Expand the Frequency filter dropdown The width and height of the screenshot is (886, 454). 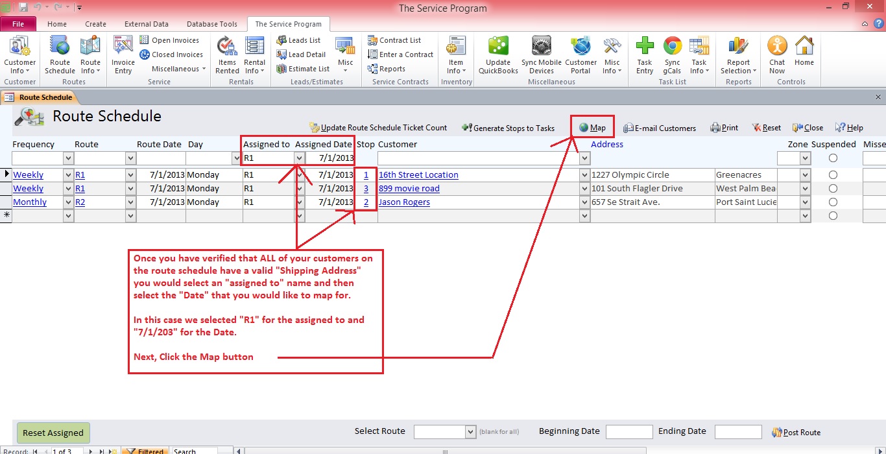coord(68,158)
